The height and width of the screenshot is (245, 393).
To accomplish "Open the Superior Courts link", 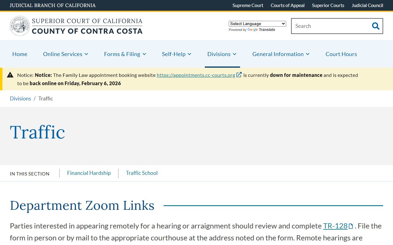I will 328,6.
